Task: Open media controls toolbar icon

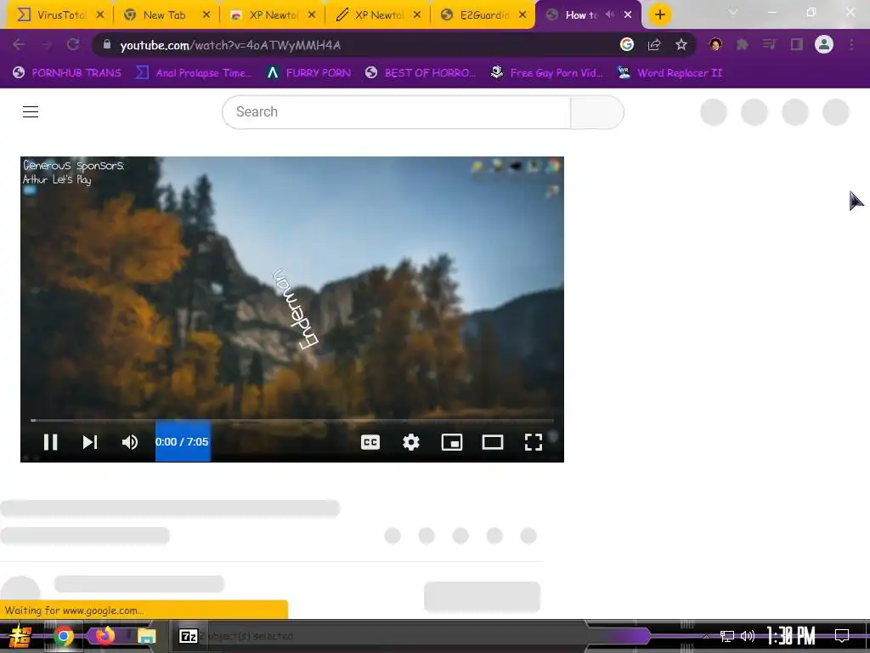Action: point(769,45)
